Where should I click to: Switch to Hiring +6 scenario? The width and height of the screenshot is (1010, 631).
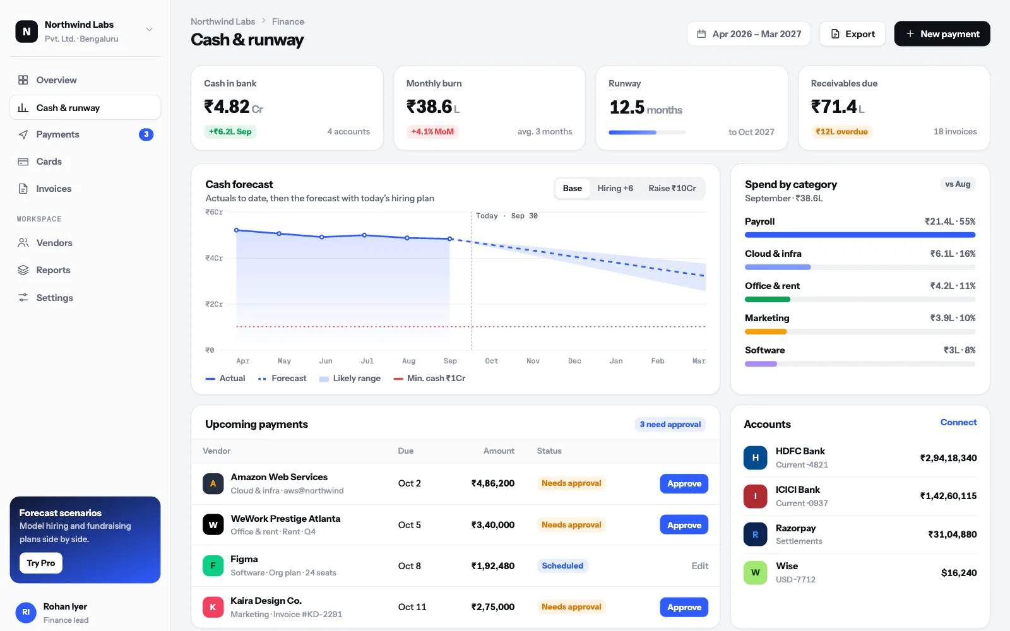[615, 188]
